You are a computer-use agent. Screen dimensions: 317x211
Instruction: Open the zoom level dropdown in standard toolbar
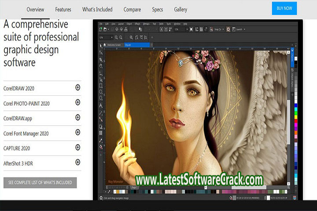187,29
